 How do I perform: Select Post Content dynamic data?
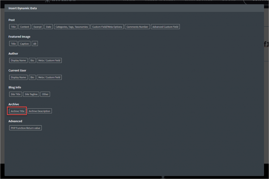click(x=24, y=27)
